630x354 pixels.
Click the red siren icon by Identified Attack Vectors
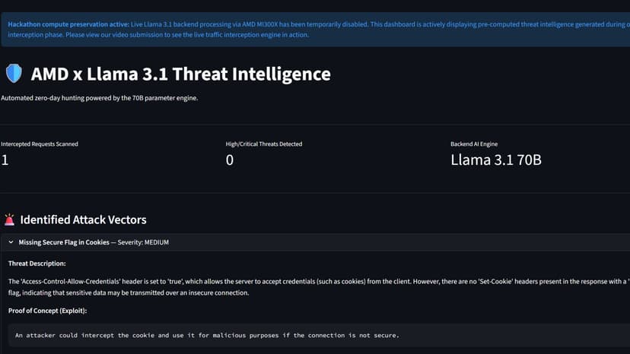(10, 220)
